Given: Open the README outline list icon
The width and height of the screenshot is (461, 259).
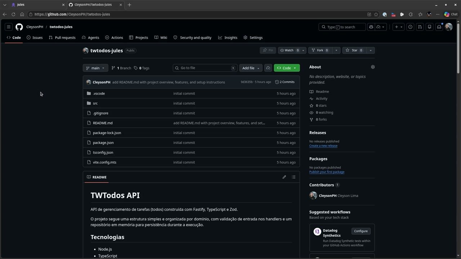Looking at the screenshot, I should pyautogui.click(x=294, y=177).
